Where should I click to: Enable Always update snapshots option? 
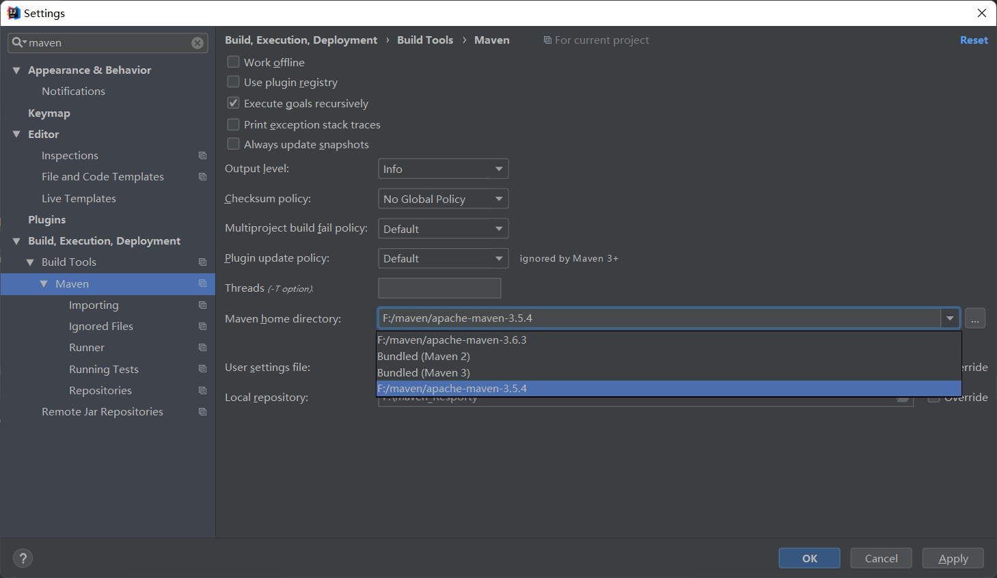(234, 144)
